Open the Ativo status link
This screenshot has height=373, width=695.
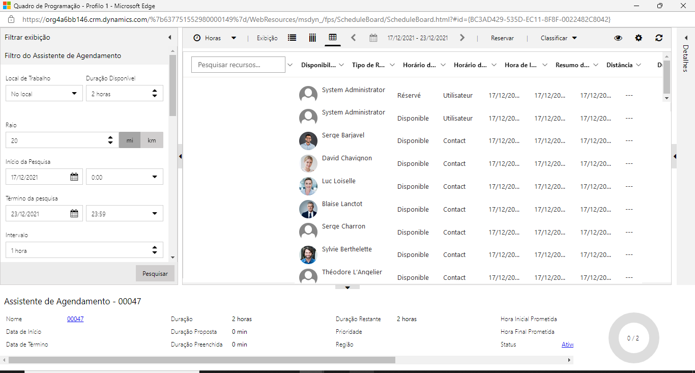coord(568,345)
